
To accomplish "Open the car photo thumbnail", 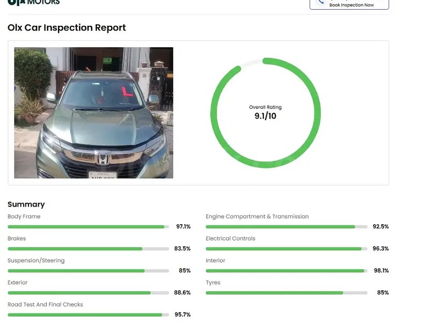I will [94, 113].
